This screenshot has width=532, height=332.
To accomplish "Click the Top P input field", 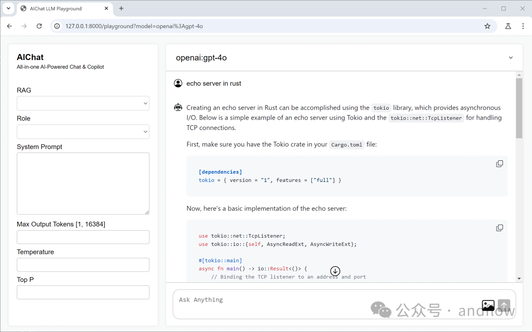I will [83, 292].
